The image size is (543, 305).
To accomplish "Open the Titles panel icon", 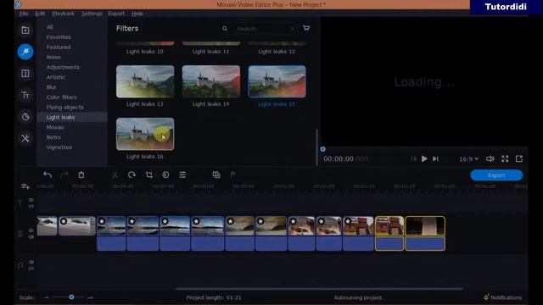I will [x=25, y=95].
